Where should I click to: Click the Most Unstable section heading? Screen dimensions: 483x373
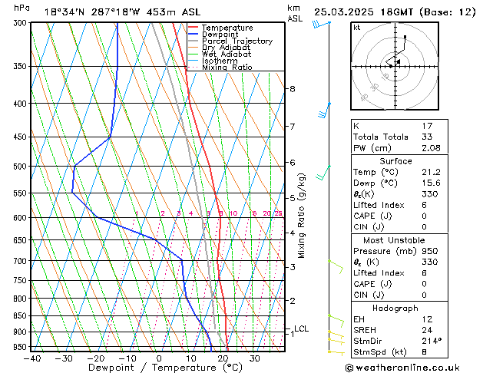(x=394, y=240)
